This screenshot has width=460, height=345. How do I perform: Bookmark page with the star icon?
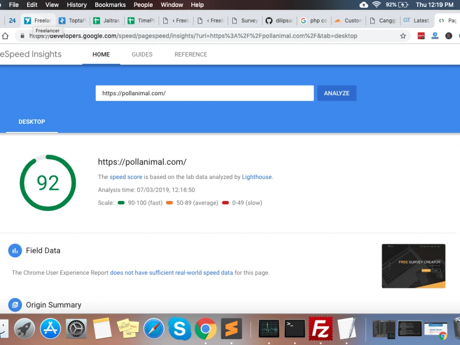point(403,36)
